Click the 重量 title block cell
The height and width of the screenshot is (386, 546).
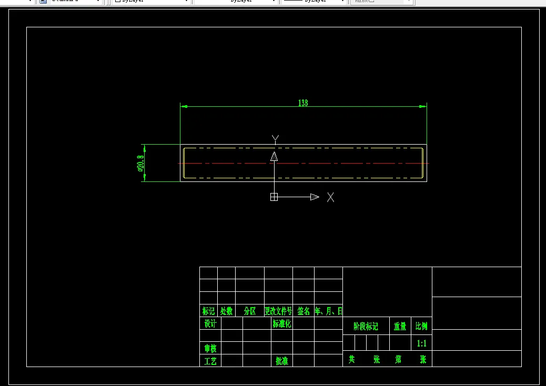(400, 326)
